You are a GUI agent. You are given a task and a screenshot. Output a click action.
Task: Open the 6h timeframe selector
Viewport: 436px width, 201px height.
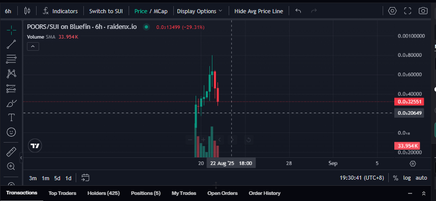[8, 11]
